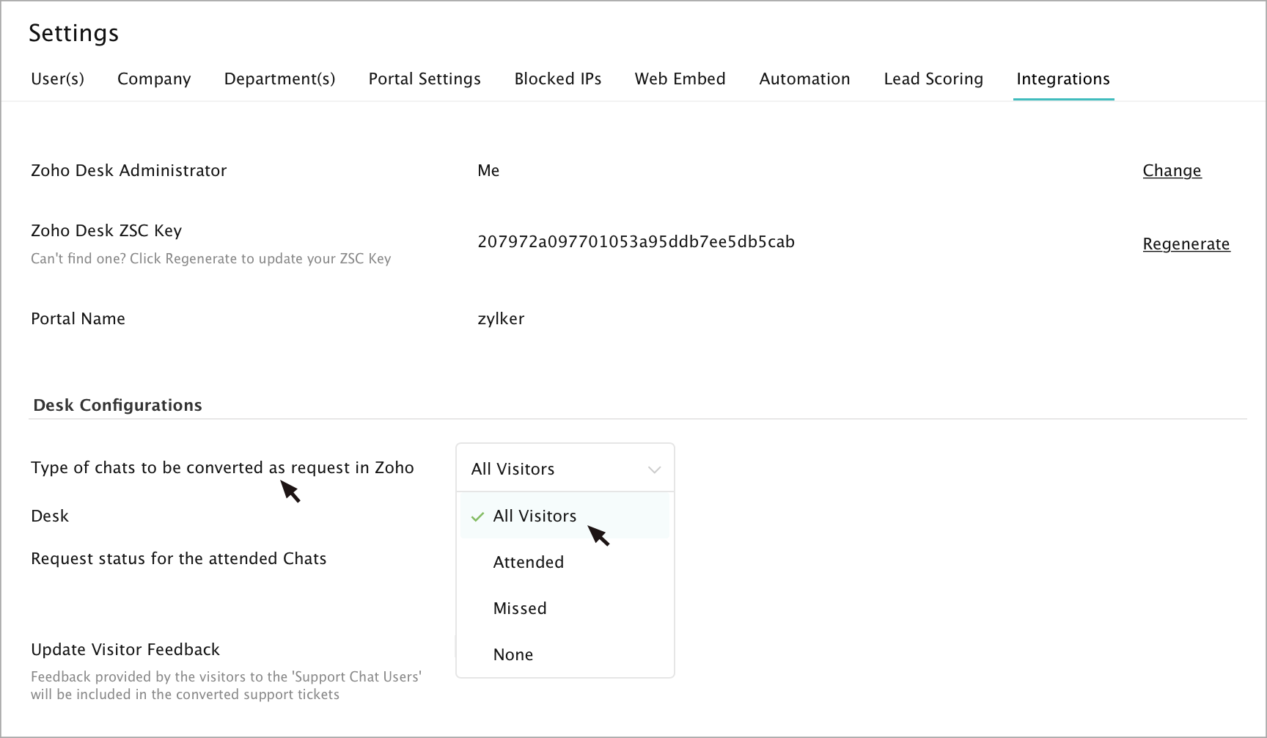Pick the Missed option in dropdown
1267x738 pixels.
[520, 609]
